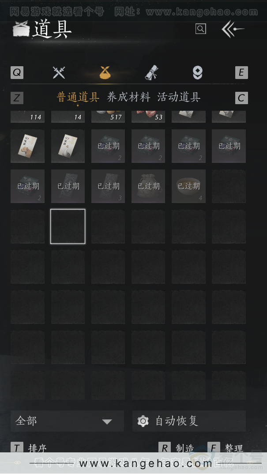Select the 普通道具 tab
The height and width of the screenshot is (474, 267).
(78, 98)
